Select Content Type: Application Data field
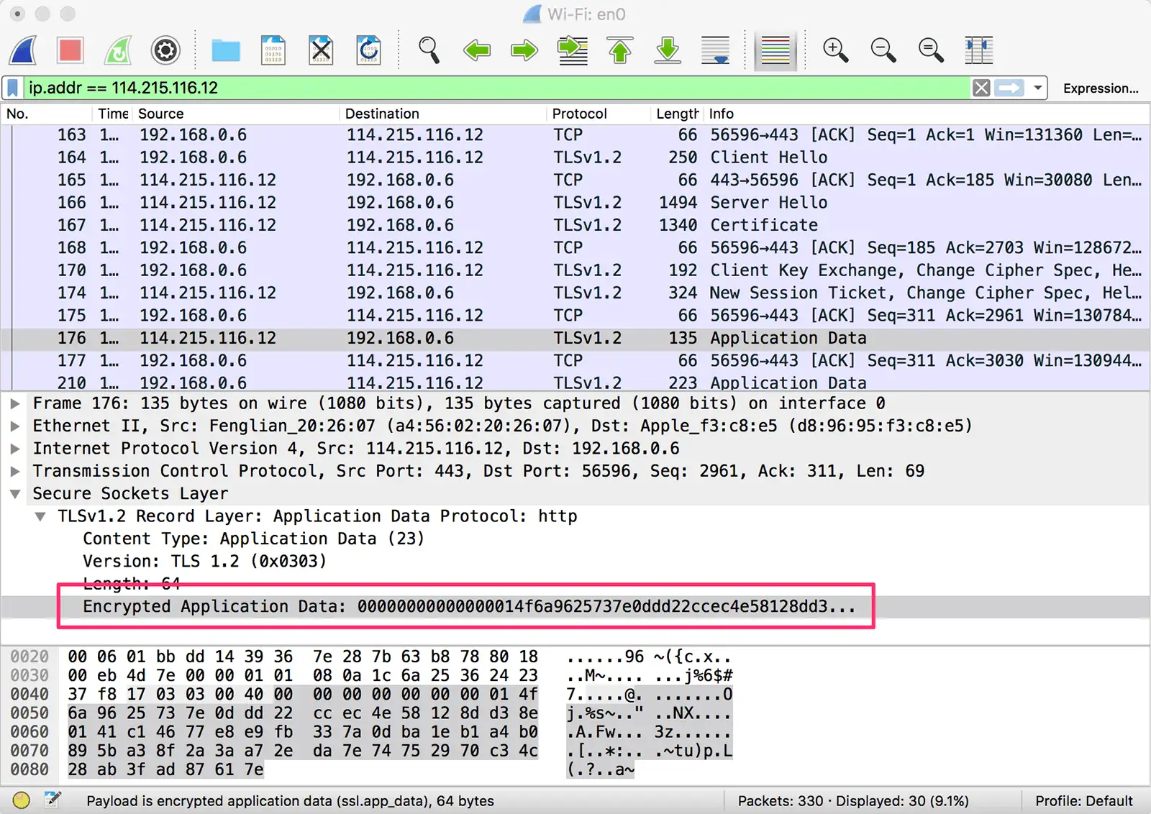 (x=253, y=539)
